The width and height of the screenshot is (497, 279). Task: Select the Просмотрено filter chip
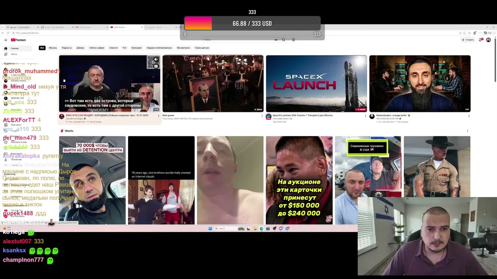pyautogui.click(x=184, y=48)
